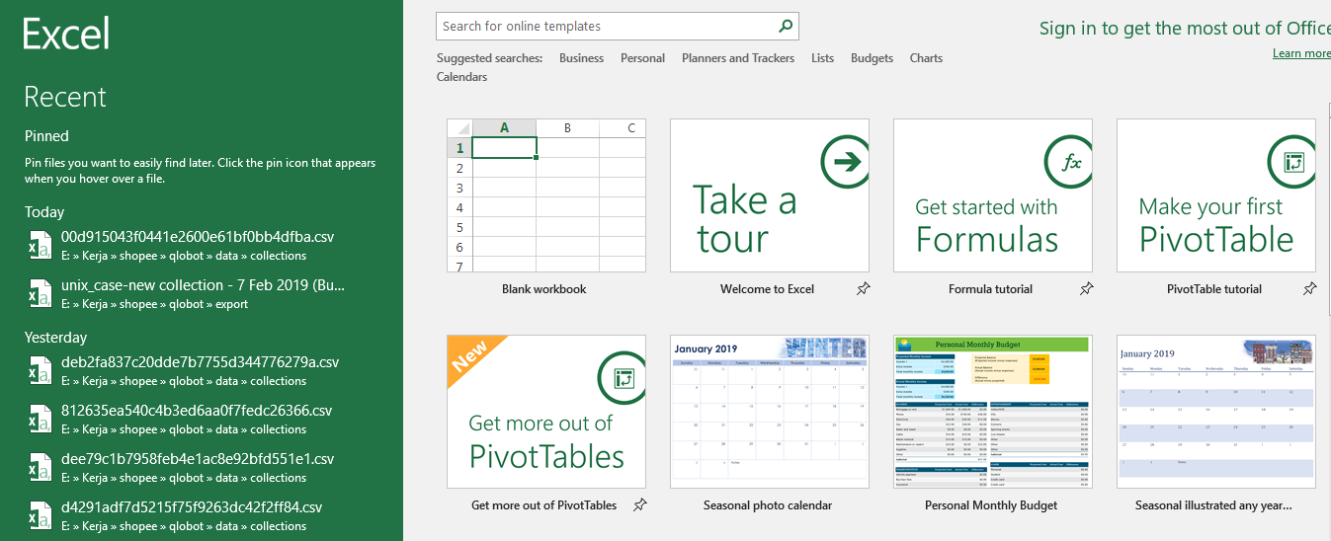Pin the Formula tutorial template

pos(1086,289)
